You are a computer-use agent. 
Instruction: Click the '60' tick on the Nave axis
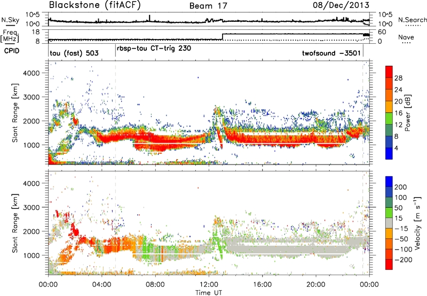(382, 32)
